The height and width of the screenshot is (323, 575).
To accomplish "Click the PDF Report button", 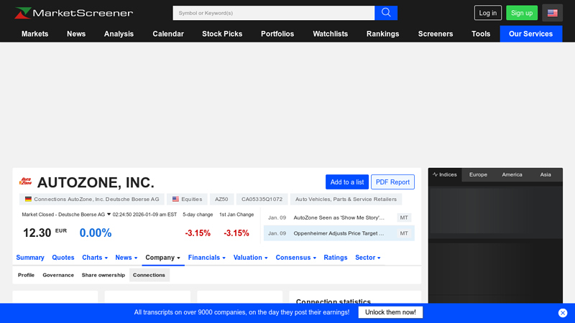I will click(x=392, y=182).
